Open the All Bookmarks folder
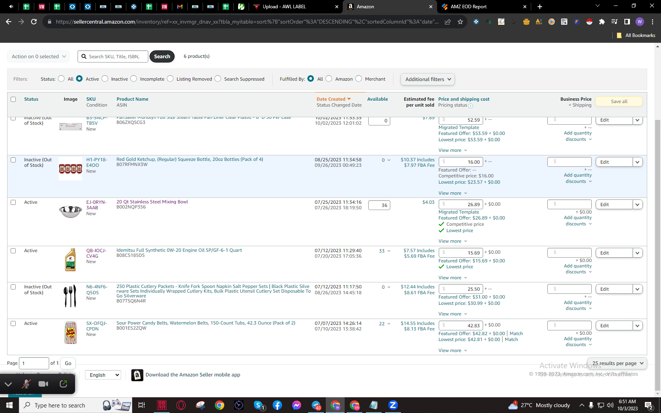661x413 pixels. point(636,35)
